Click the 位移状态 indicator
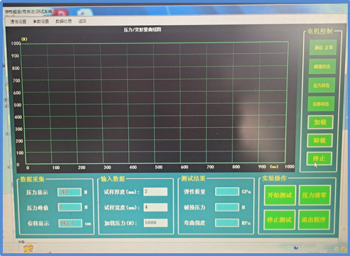 (321, 104)
